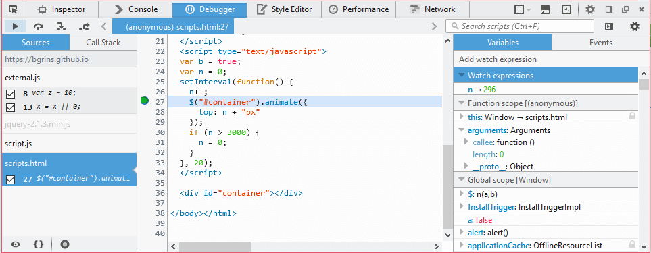The image size is (651, 253).
Task: Open the Inspector tab
Action: pos(62,9)
